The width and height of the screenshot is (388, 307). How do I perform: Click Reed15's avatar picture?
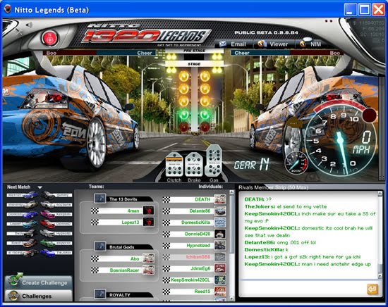click(220, 292)
